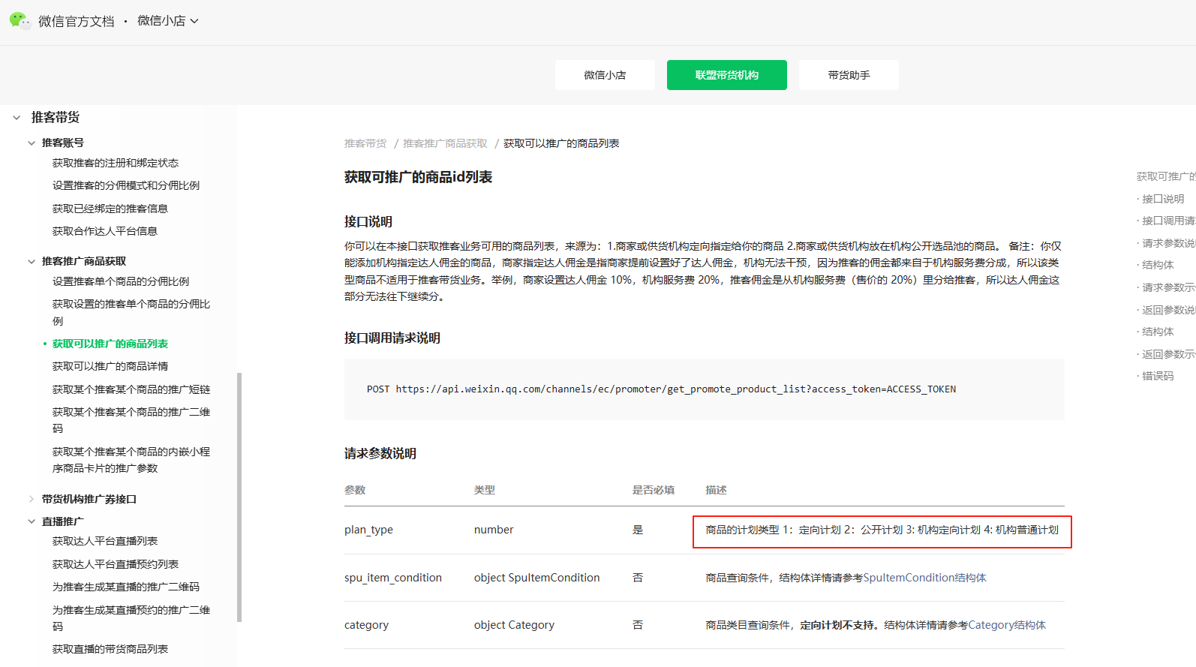This screenshot has width=1196, height=667.
Task: Select active item 获取可以推广的商品列表
Action: (x=110, y=344)
